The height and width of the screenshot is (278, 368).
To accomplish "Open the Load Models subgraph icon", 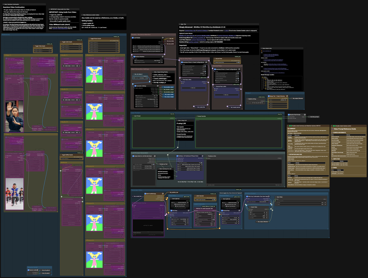I will tap(163, 38).
